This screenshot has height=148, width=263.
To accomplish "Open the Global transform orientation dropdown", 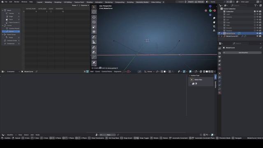I will 149,72.
